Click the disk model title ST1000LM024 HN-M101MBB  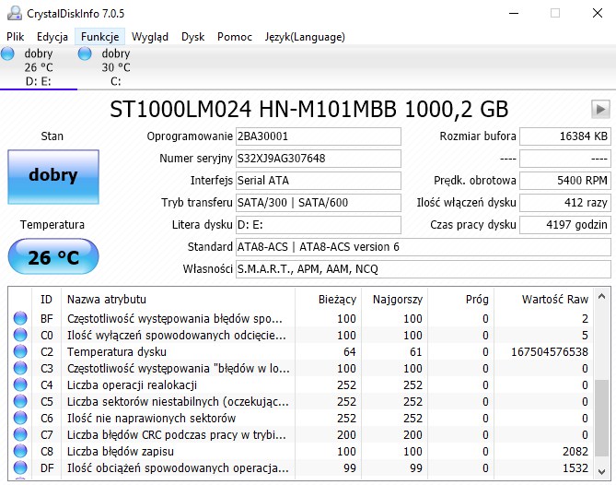[308, 109]
